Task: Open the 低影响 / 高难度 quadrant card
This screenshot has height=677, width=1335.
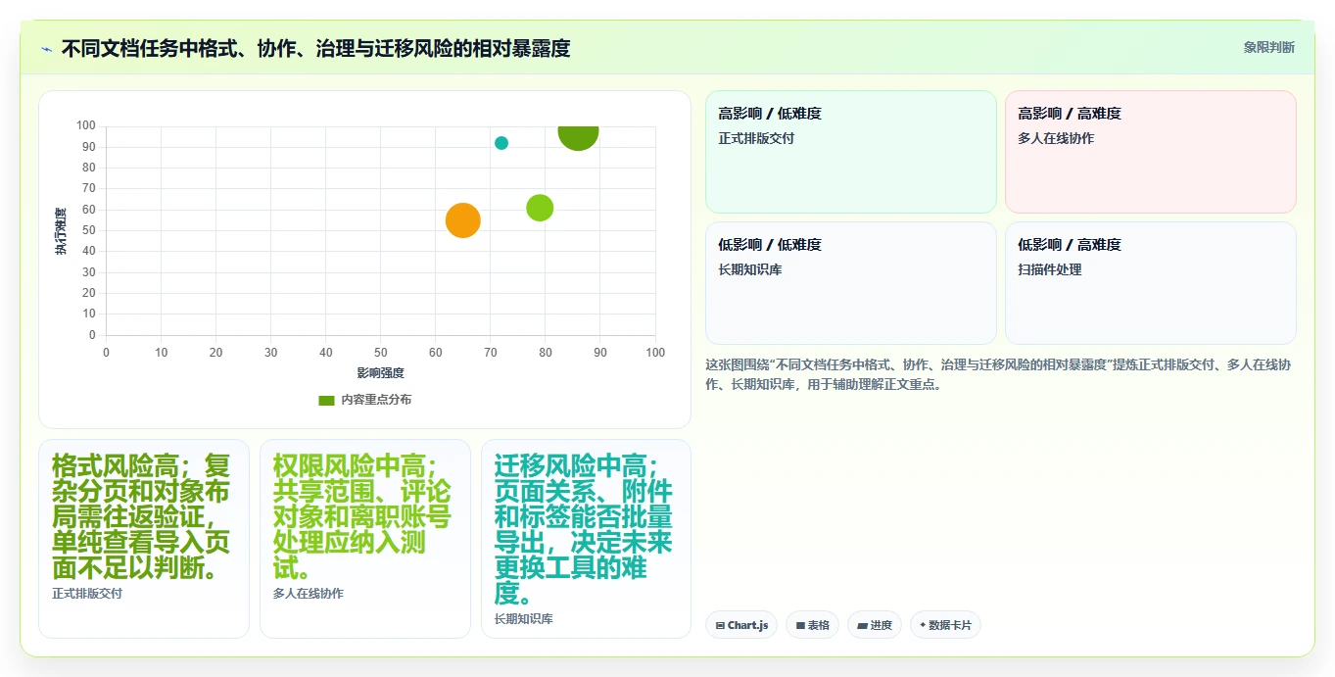Action: point(1150,283)
